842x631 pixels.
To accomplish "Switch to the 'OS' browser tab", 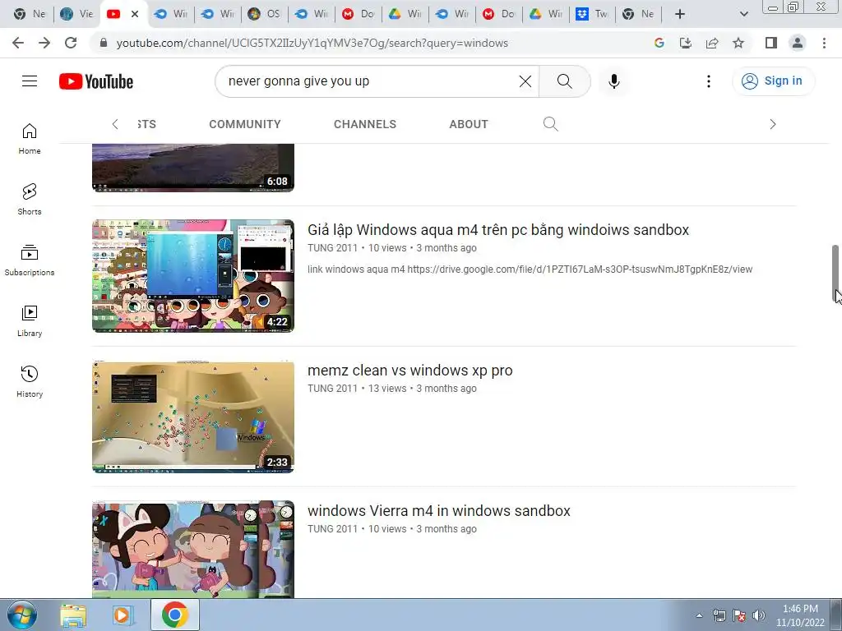I will pos(264,14).
